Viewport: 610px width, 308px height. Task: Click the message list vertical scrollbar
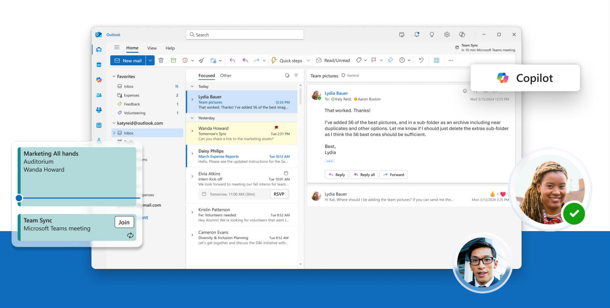pos(301,96)
